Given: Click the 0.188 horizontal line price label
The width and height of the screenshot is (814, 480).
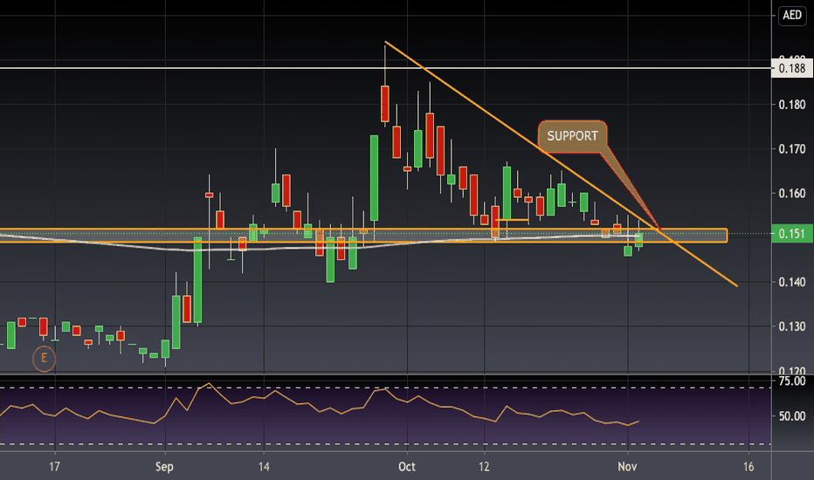Looking at the screenshot, I should pos(791,68).
